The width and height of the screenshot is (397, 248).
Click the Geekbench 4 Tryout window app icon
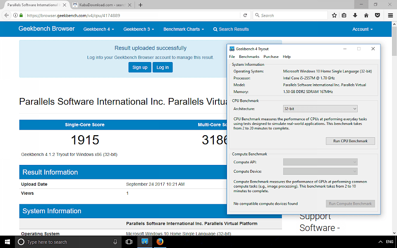tap(232, 49)
